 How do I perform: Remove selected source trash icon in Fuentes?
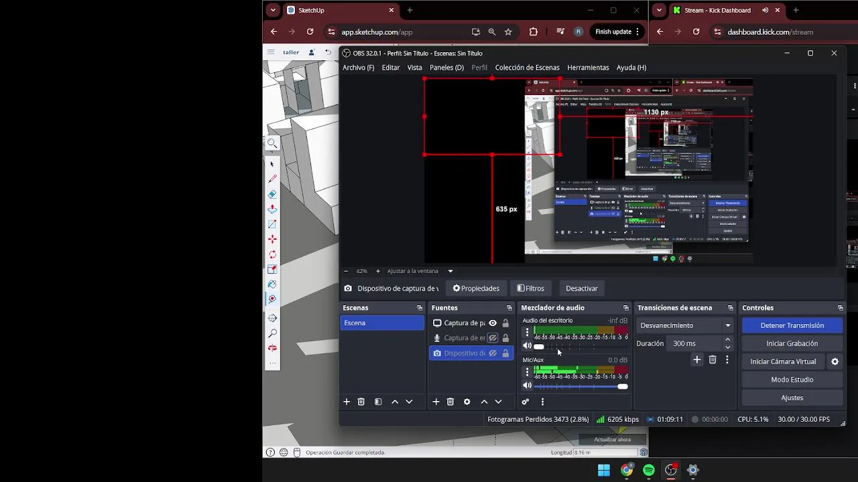tap(450, 402)
